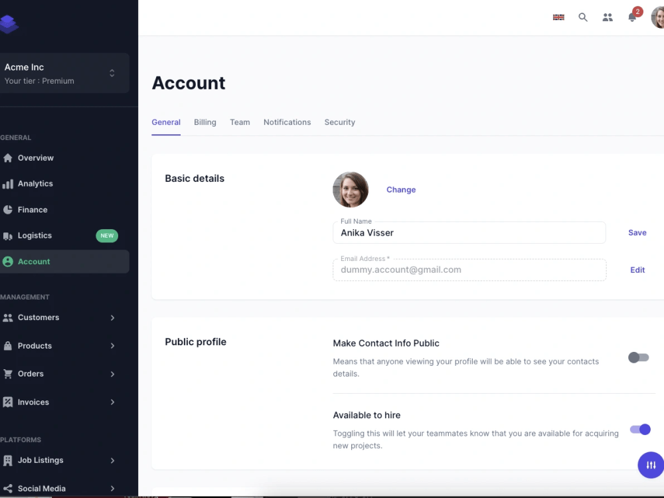Expand the Job Listings submenu chevron
664x498 pixels.
[112, 460]
